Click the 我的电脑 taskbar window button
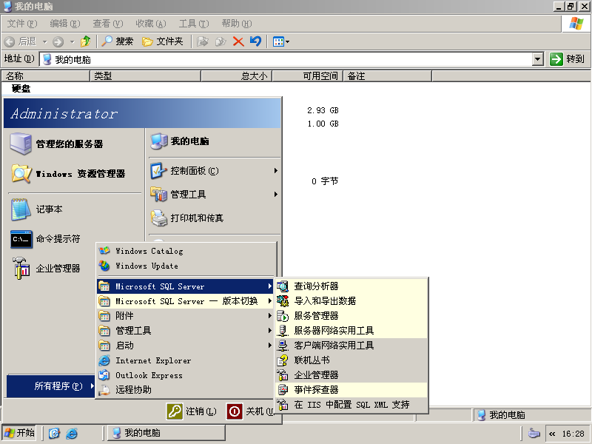 click(166, 433)
